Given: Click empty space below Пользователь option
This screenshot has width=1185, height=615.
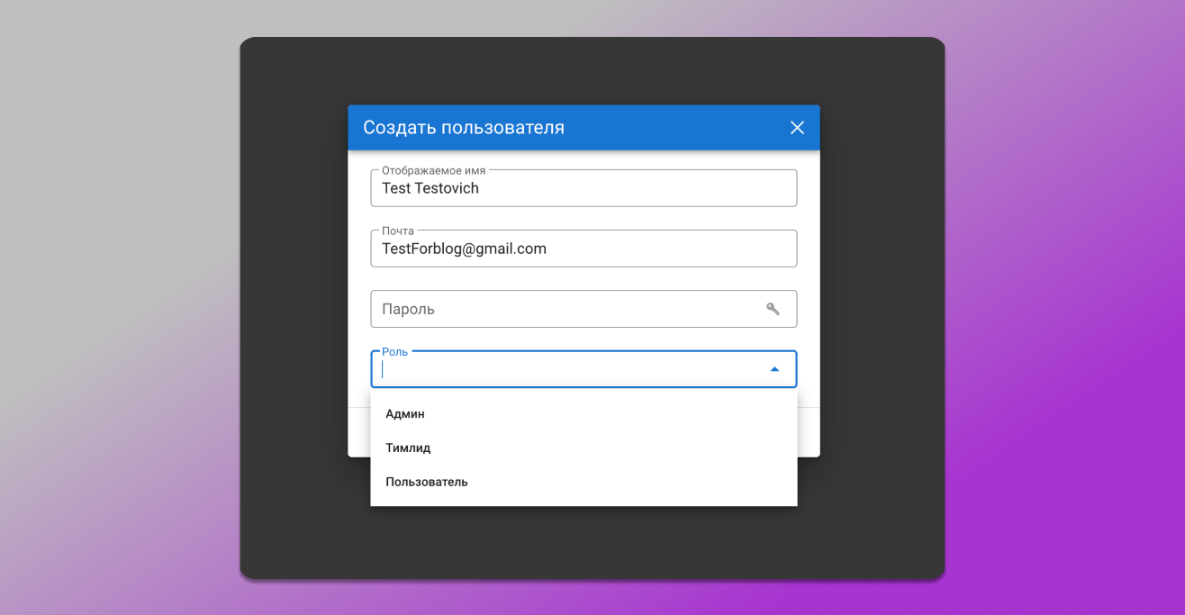Looking at the screenshot, I should point(583,500).
